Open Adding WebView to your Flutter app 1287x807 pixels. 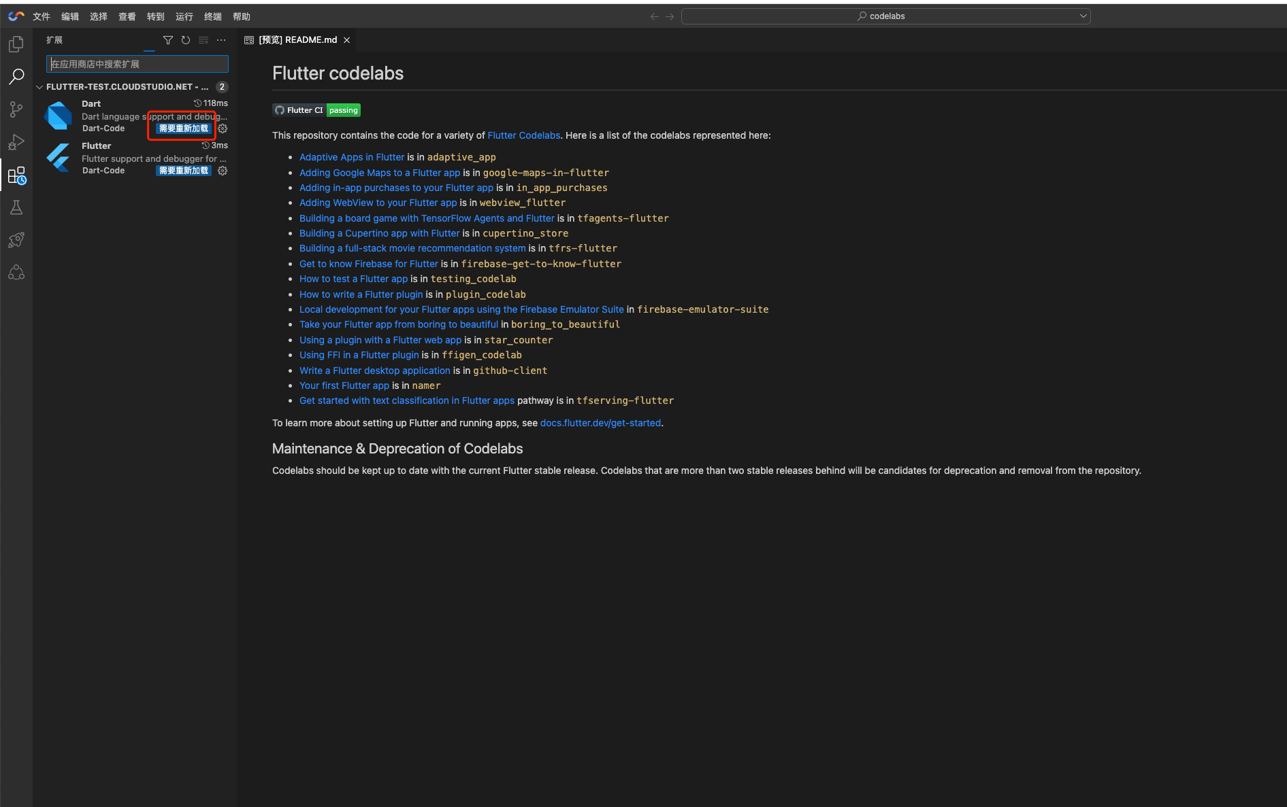point(378,203)
